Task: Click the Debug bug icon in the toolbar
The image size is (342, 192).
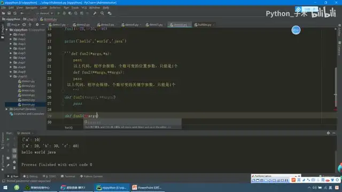Action: point(64,13)
